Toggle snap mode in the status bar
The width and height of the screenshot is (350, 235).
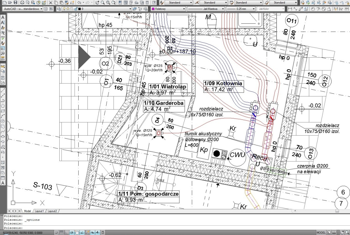pos(56,232)
